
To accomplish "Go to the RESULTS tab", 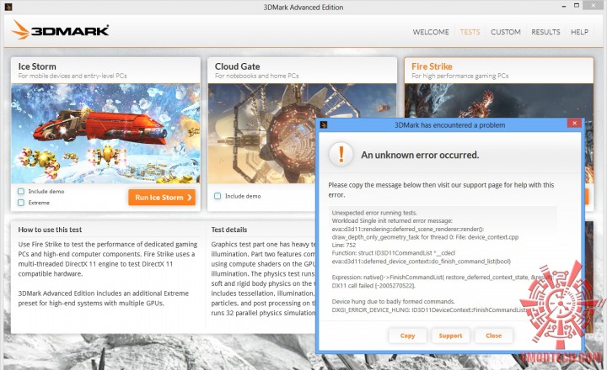I will [x=545, y=32].
